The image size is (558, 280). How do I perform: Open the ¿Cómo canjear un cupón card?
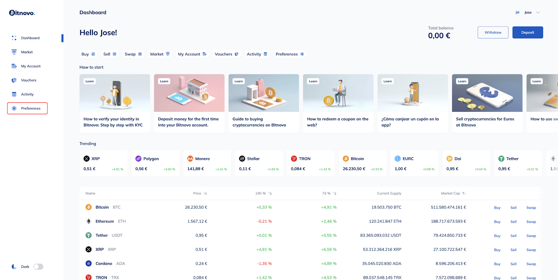click(413, 103)
